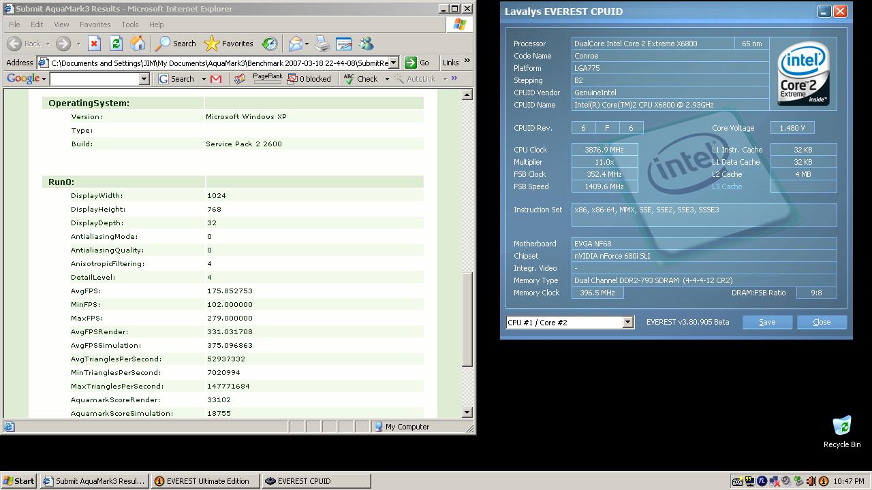This screenshot has width=872, height=490.
Task: Open the Search pane in IE toolbar
Action: [x=176, y=44]
